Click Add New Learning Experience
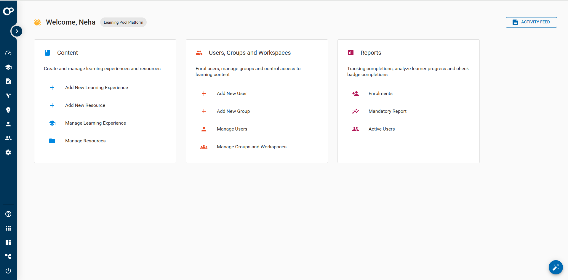Screen dimensions: 568x280 pyautogui.click(x=96, y=87)
